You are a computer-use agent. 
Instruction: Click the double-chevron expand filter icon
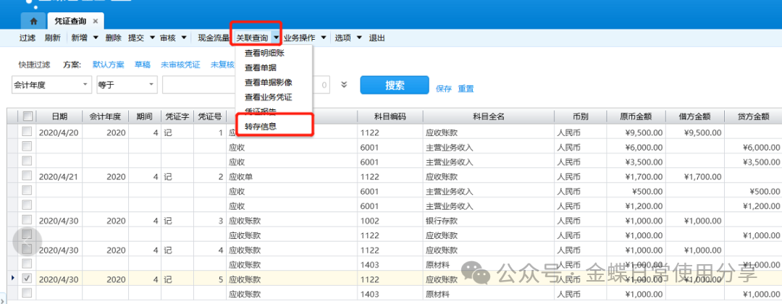click(344, 85)
